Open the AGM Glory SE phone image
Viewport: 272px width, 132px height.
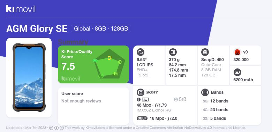point(29,77)
